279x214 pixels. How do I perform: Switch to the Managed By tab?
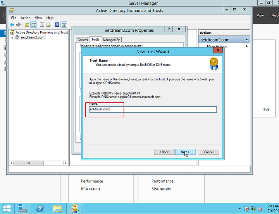click(112, 40)
